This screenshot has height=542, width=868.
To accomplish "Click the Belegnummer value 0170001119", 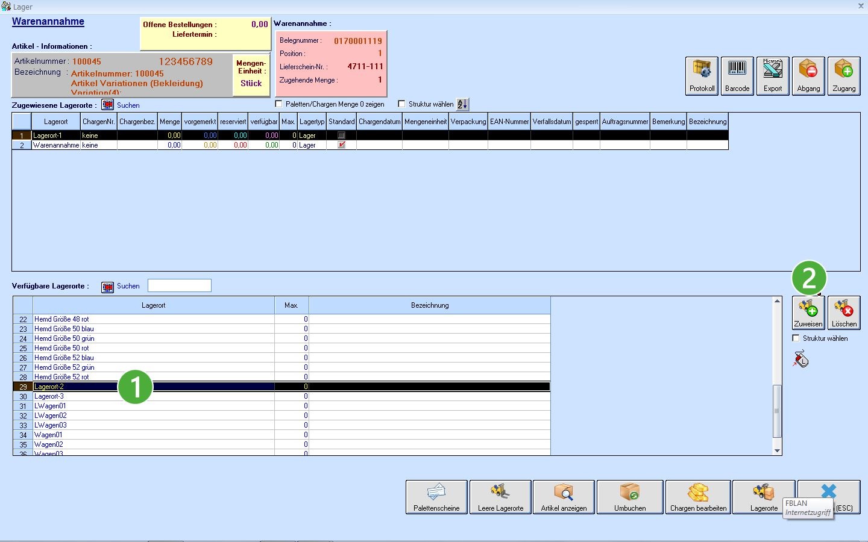I will click(x=358, y=41).
